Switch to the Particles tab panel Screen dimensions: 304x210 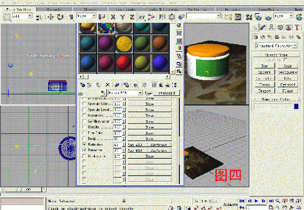point(197,9)
